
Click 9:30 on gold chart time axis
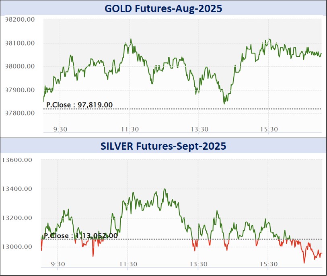click(60, 129)
